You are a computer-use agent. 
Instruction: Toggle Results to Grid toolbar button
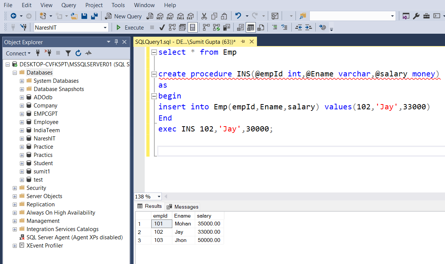point(251,27)
